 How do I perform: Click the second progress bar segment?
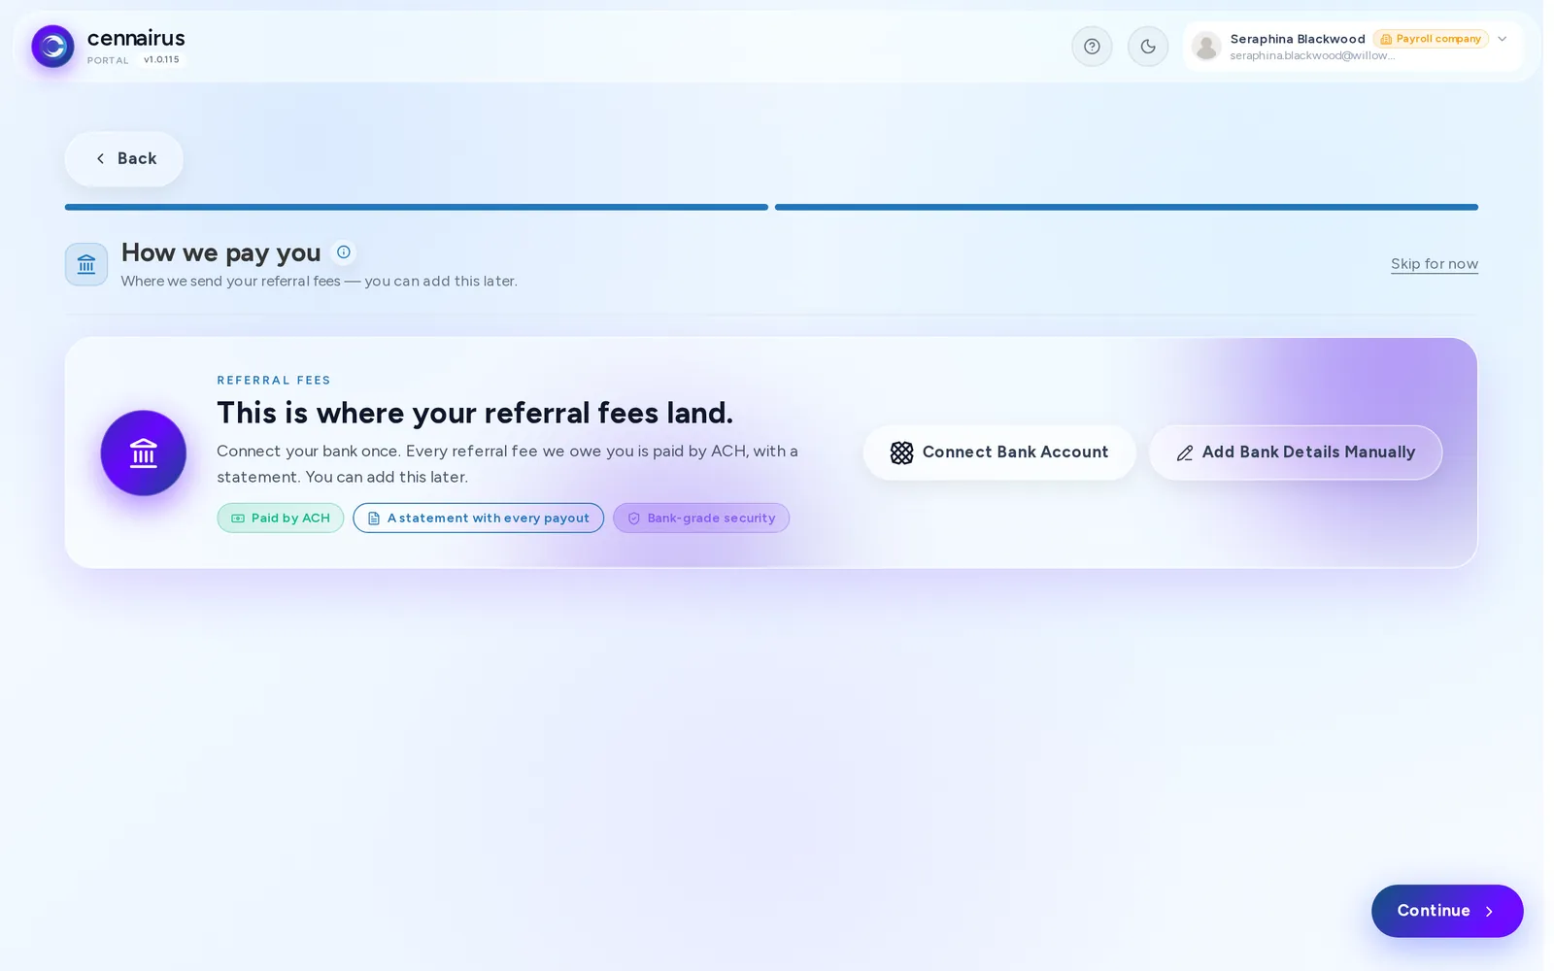click(x=1127, y=207)
